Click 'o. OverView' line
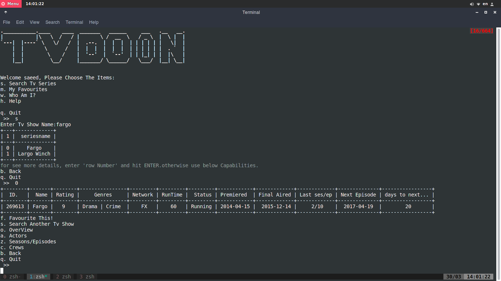This screenshot has height=281, width=501. (x=17, y=230)
